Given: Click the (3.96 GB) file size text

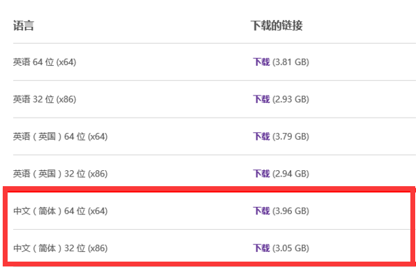Looking at the screenshot, I should click(x=290, y=211).
